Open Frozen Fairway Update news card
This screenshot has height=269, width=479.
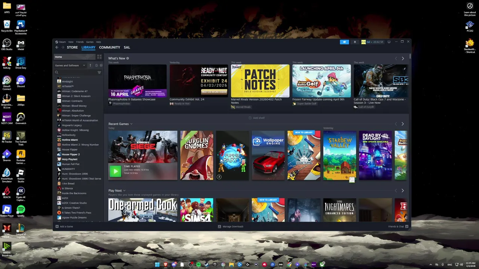click(x=321, y=81)
